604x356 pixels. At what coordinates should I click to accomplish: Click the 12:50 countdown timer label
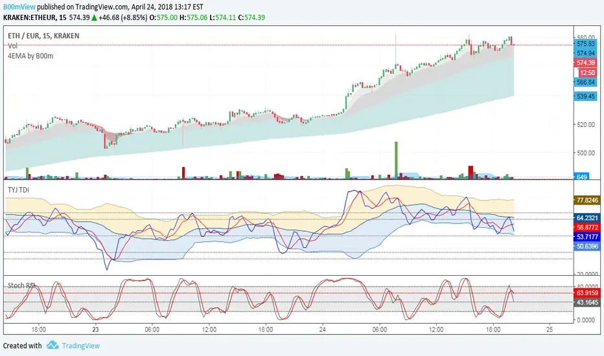587,72
